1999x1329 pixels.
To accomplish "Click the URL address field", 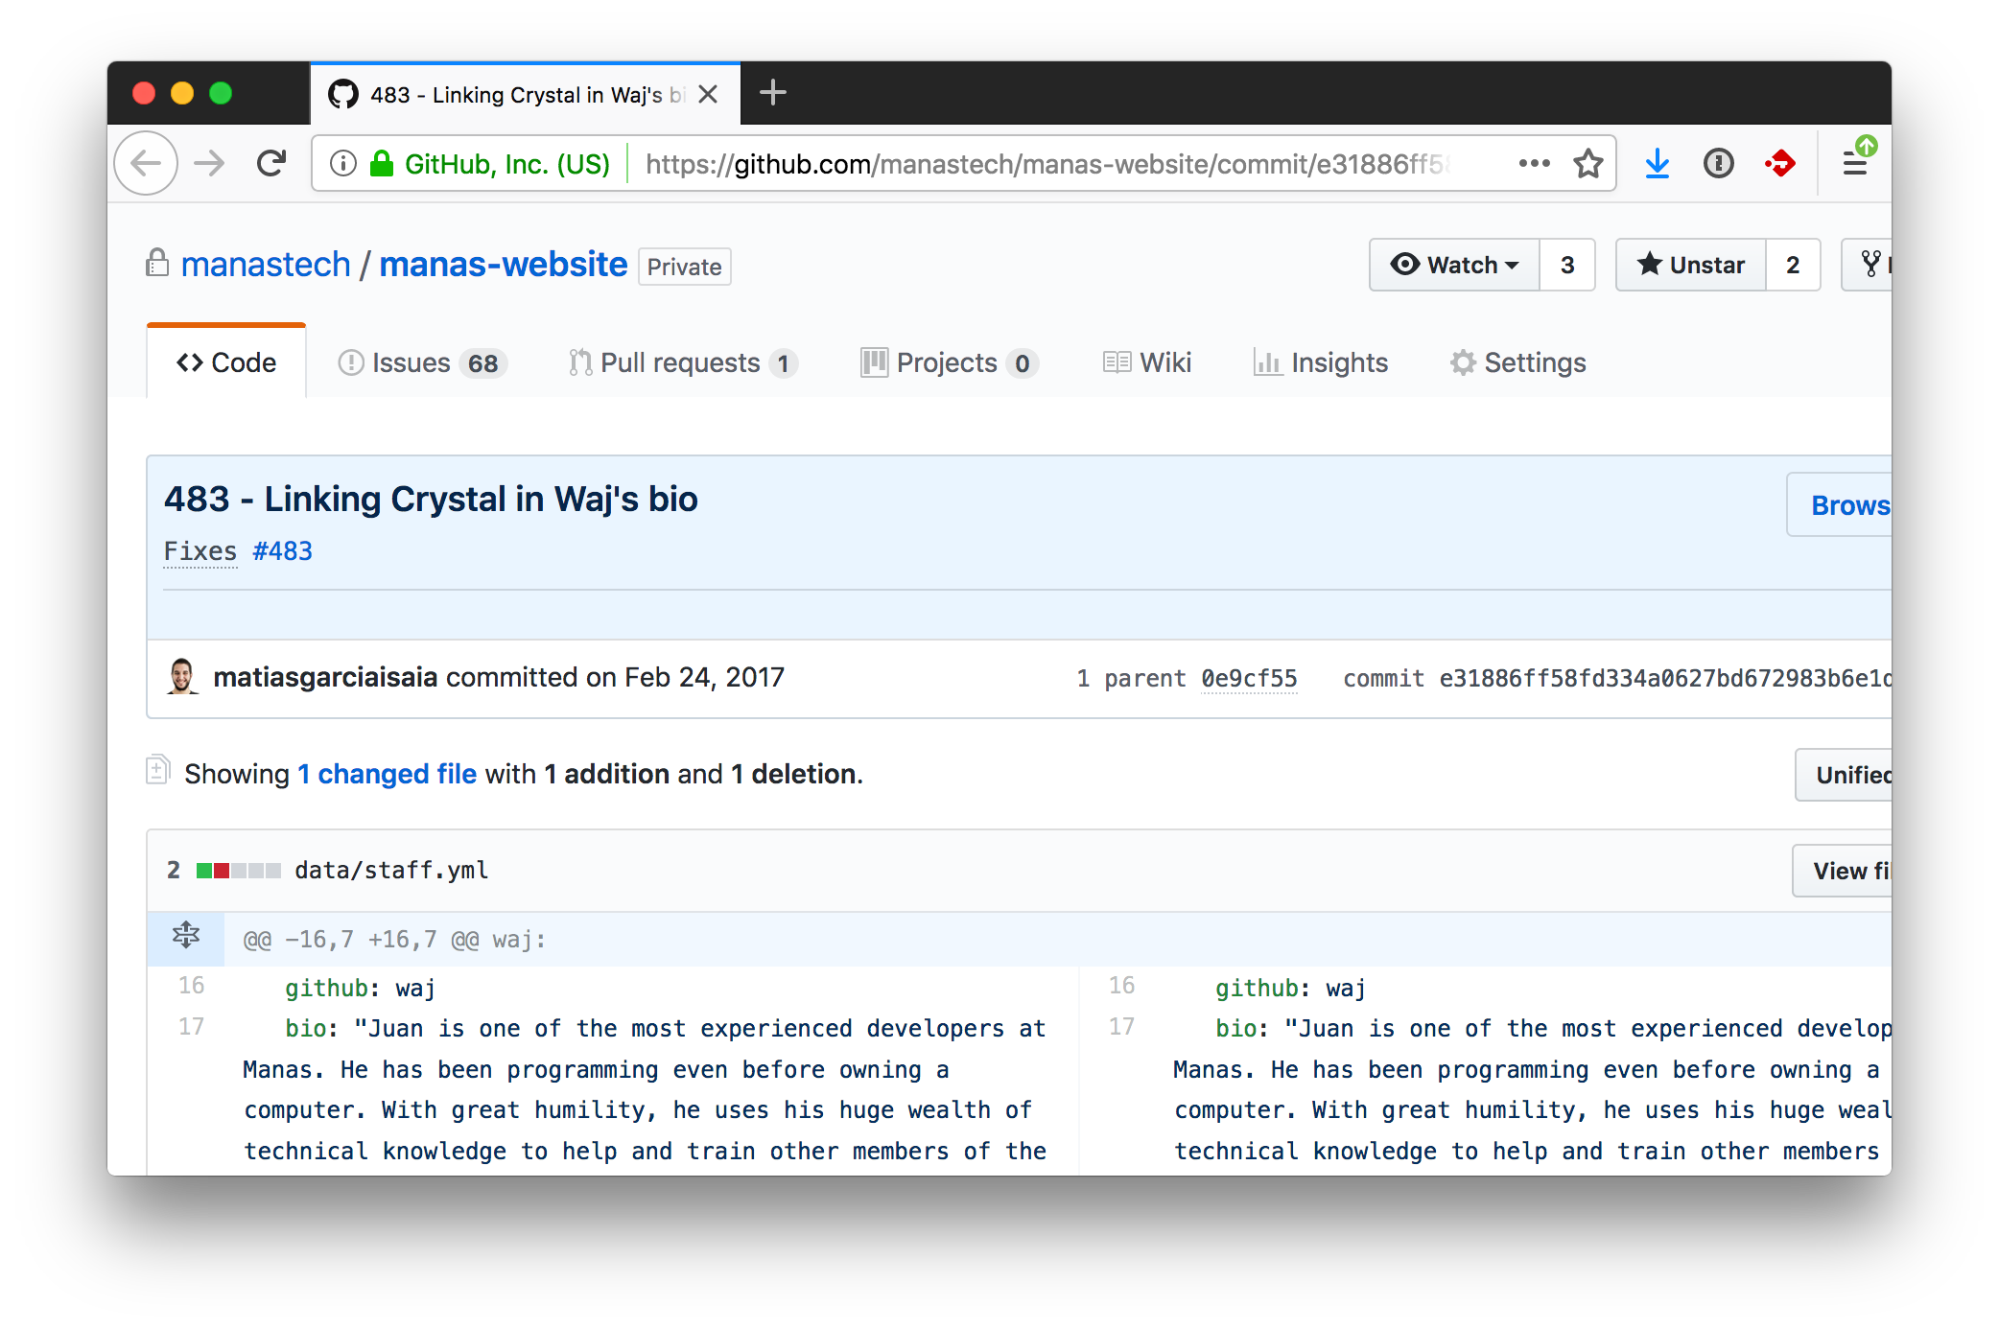I will (1055, 164).
